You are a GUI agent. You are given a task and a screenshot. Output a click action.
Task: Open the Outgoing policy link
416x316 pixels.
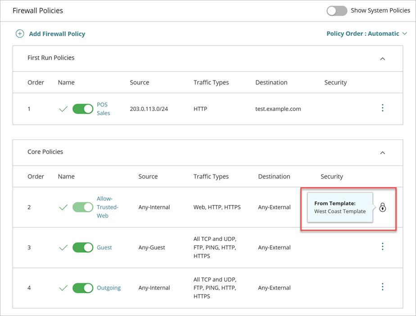[x=109, y=287]
